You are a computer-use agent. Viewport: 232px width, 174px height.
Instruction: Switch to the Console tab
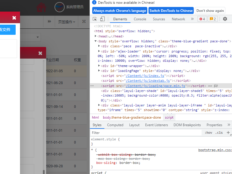point(140,19)
